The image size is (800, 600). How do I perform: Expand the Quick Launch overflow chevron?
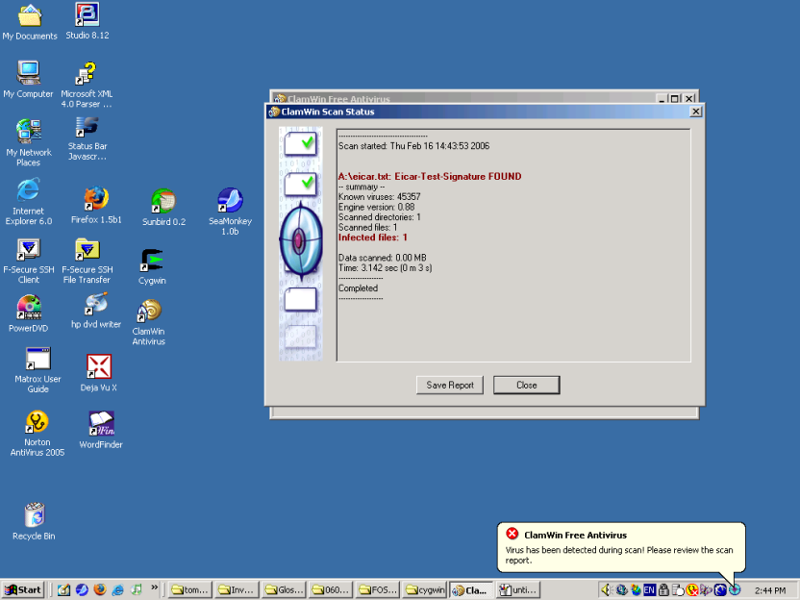156,586
